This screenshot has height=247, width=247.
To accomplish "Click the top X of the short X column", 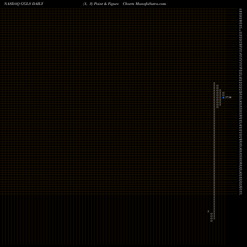I will (x=220, y=90).
